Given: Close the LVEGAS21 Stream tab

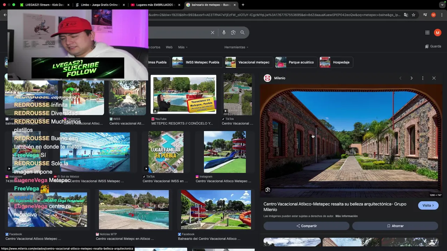Looking at the screenshot, I should click(68, 5).
